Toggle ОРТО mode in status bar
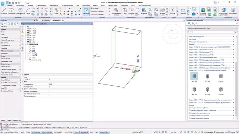This screenshot has height=134, width=239. [77, 133]
